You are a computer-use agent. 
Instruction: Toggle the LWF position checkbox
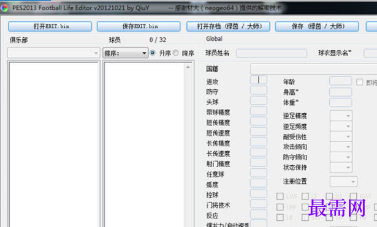pyautogui.click(x=280, y=196)
